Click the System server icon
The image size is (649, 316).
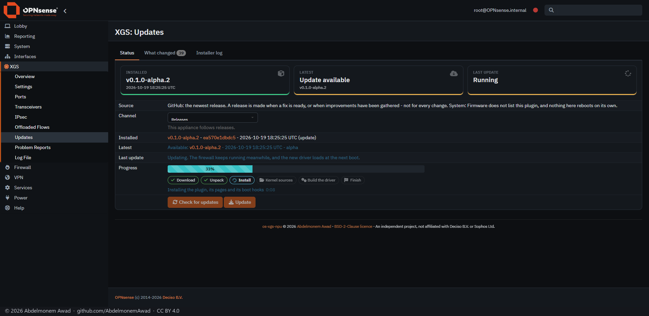(7, 46)
